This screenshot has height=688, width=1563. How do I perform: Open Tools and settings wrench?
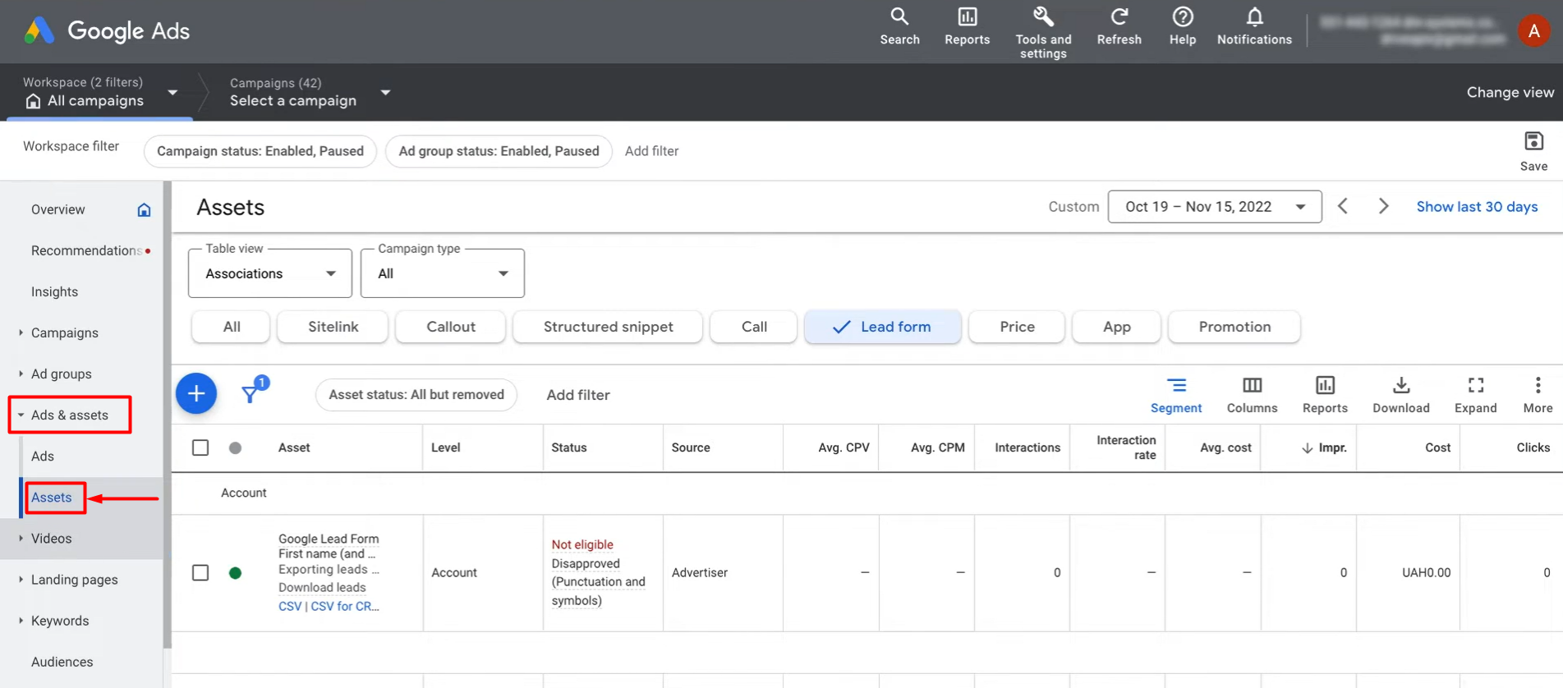click(1043, 17)
